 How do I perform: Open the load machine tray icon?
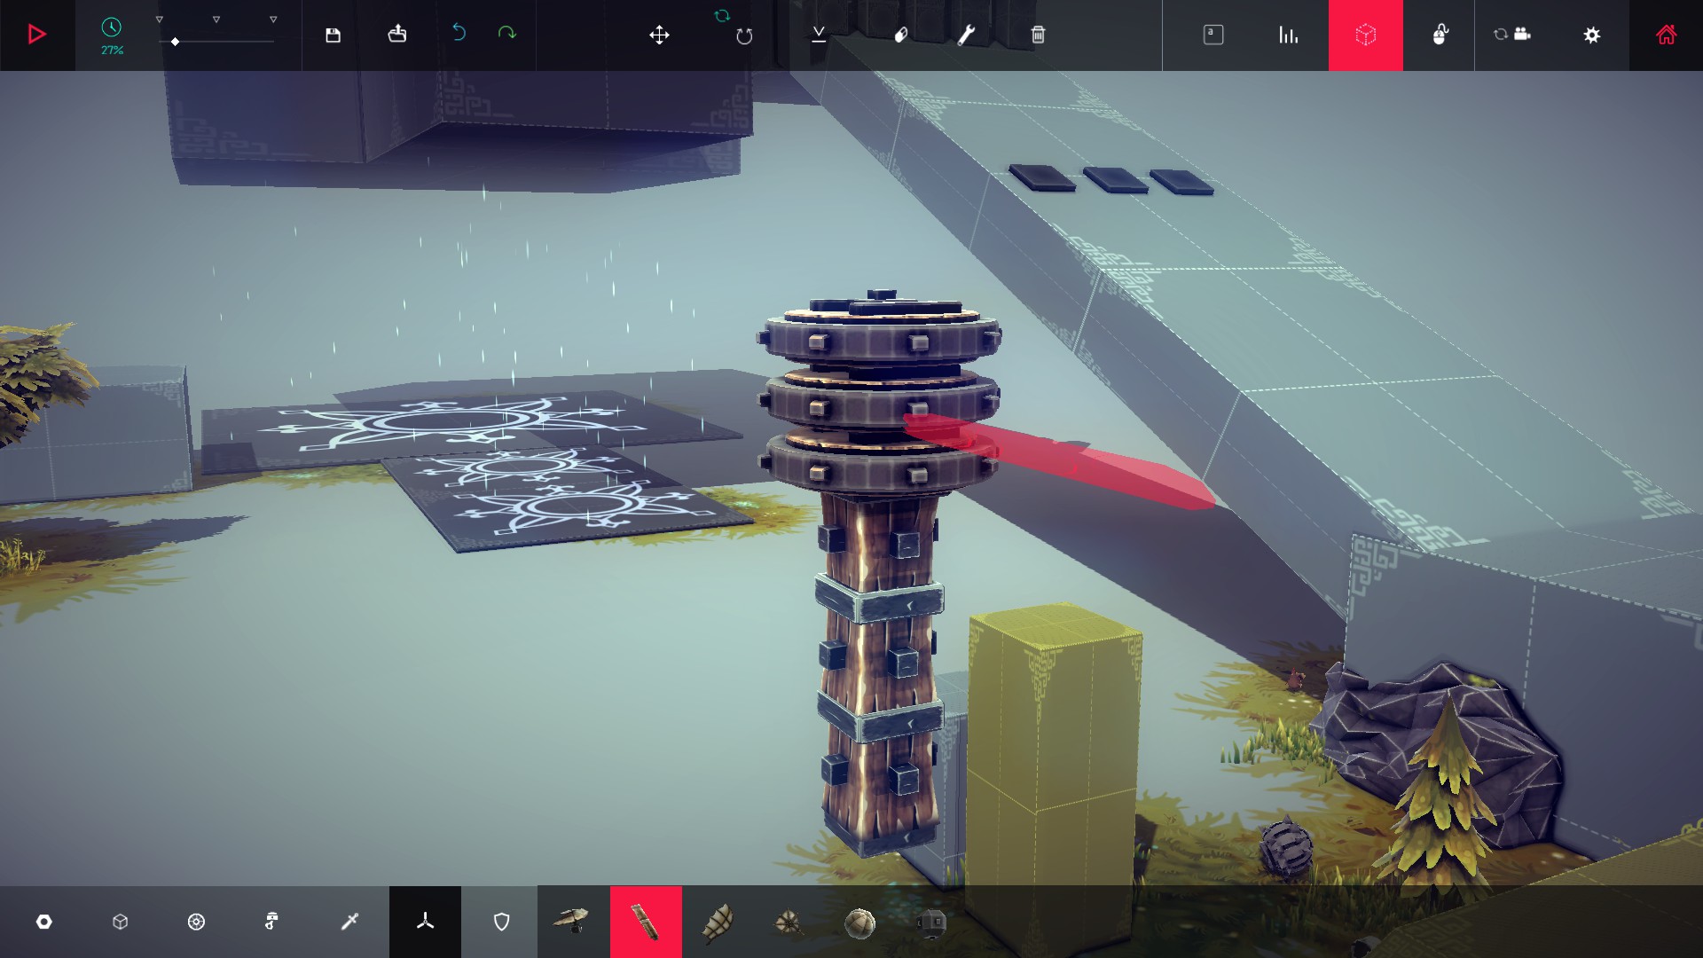tap(397, 34)
